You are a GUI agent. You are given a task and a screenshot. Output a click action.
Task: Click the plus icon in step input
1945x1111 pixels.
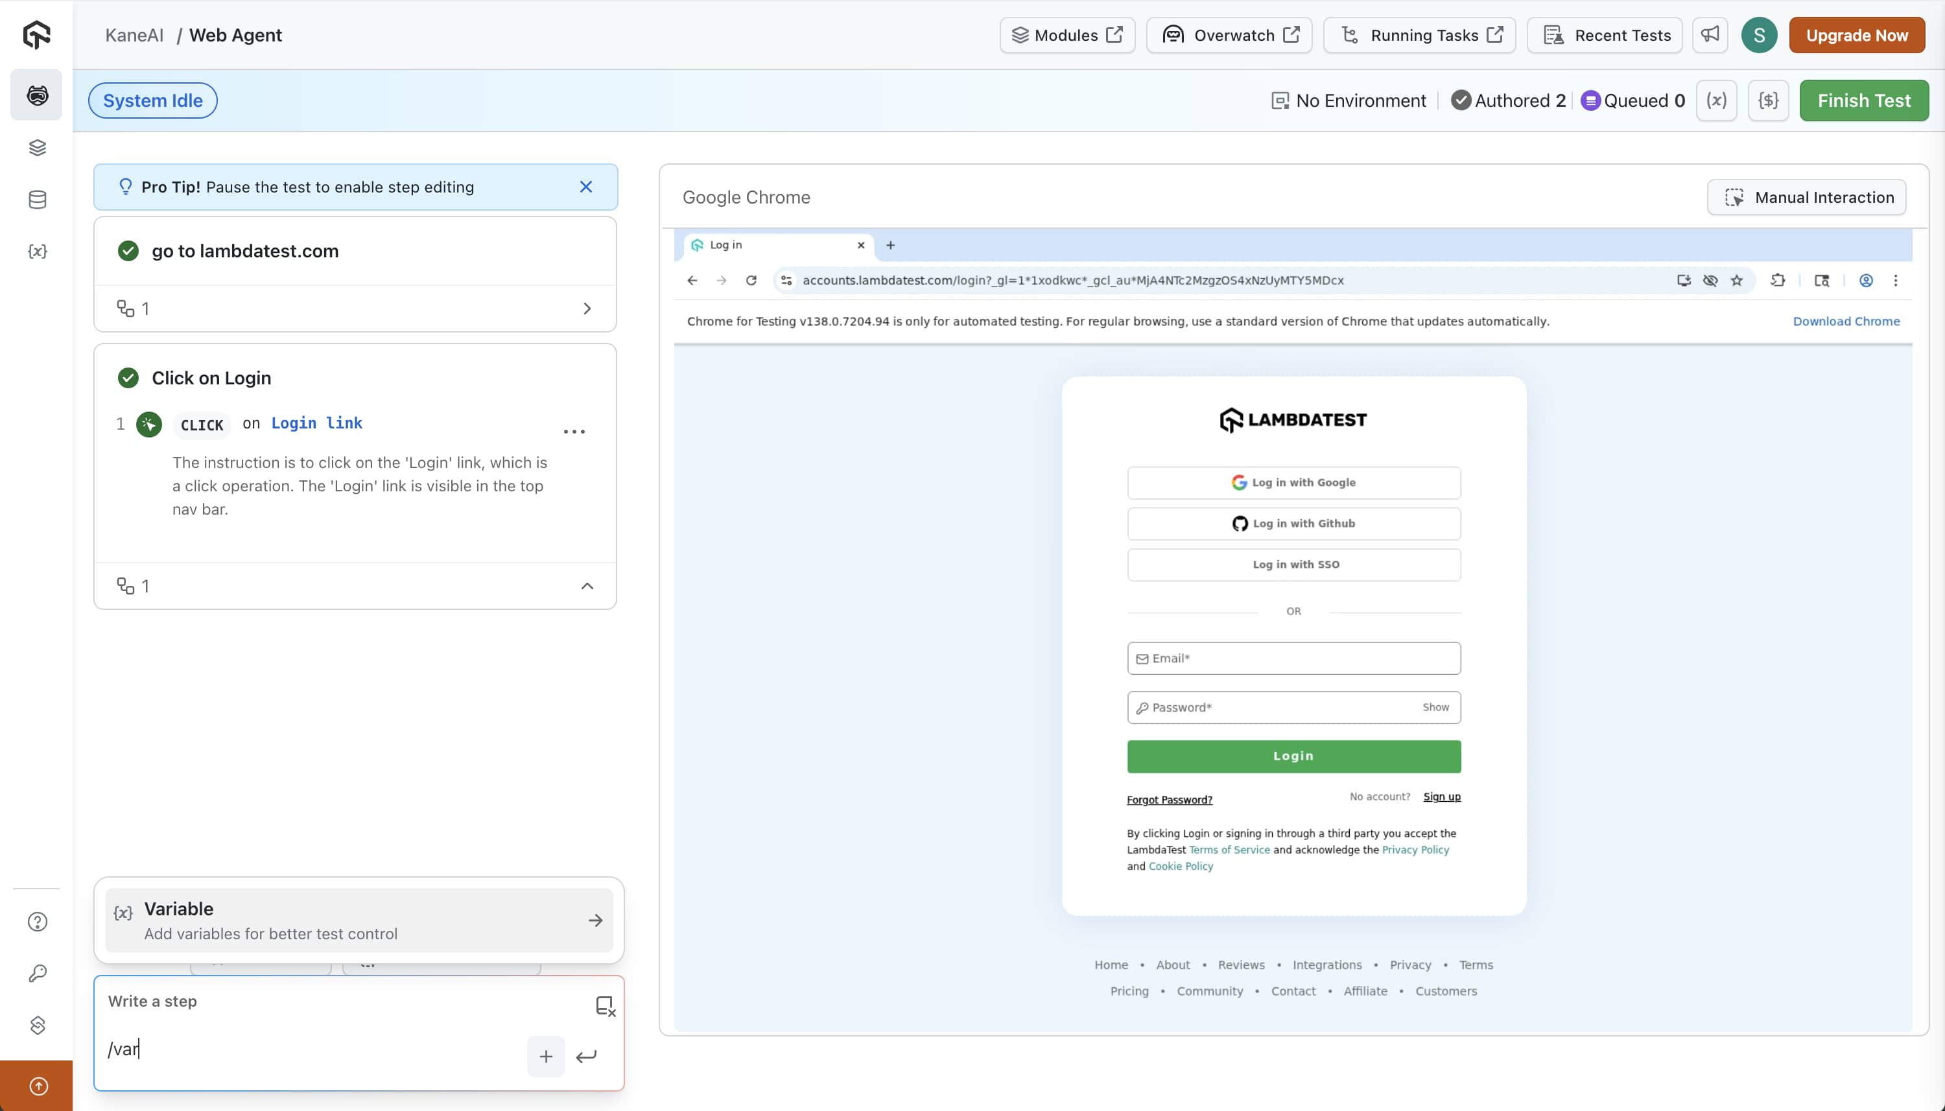point(546,1057)
